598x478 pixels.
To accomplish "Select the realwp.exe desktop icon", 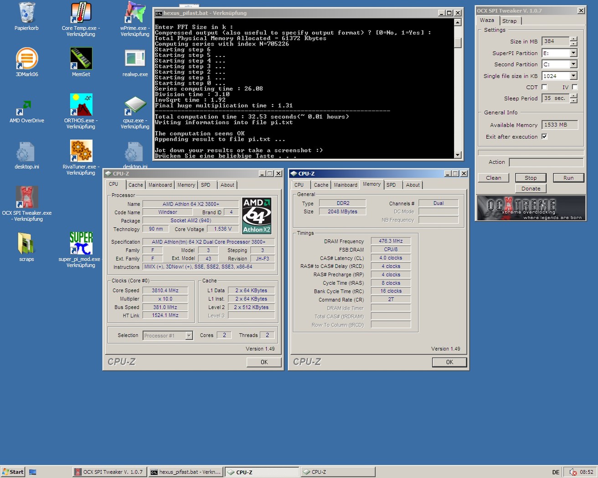I will (135, 58).
